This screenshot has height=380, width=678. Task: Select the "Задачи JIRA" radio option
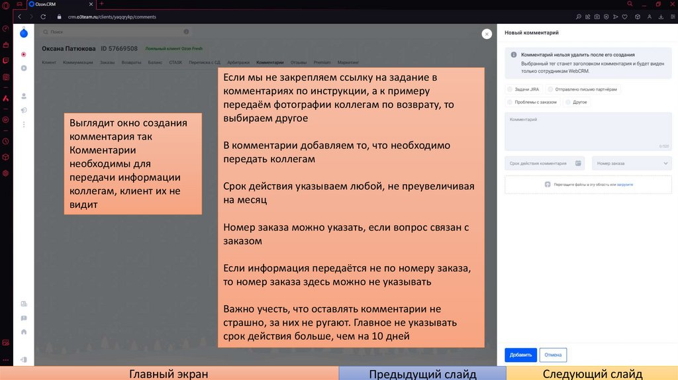point(510,89)
